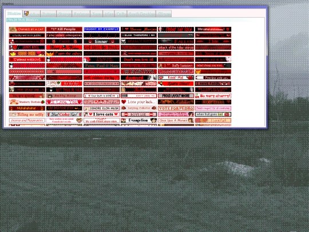The height and width of the screenshot is (232, 309).
Task: Select the 'Betty Boop' blinkie
Action: coord(64,96)
